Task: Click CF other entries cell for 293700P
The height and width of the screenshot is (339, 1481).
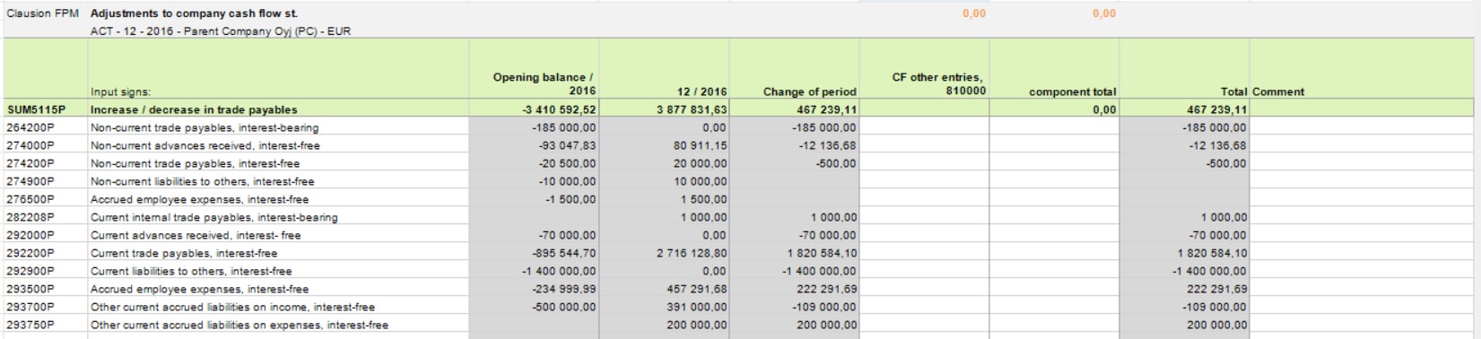Action: tap(924, 307)
